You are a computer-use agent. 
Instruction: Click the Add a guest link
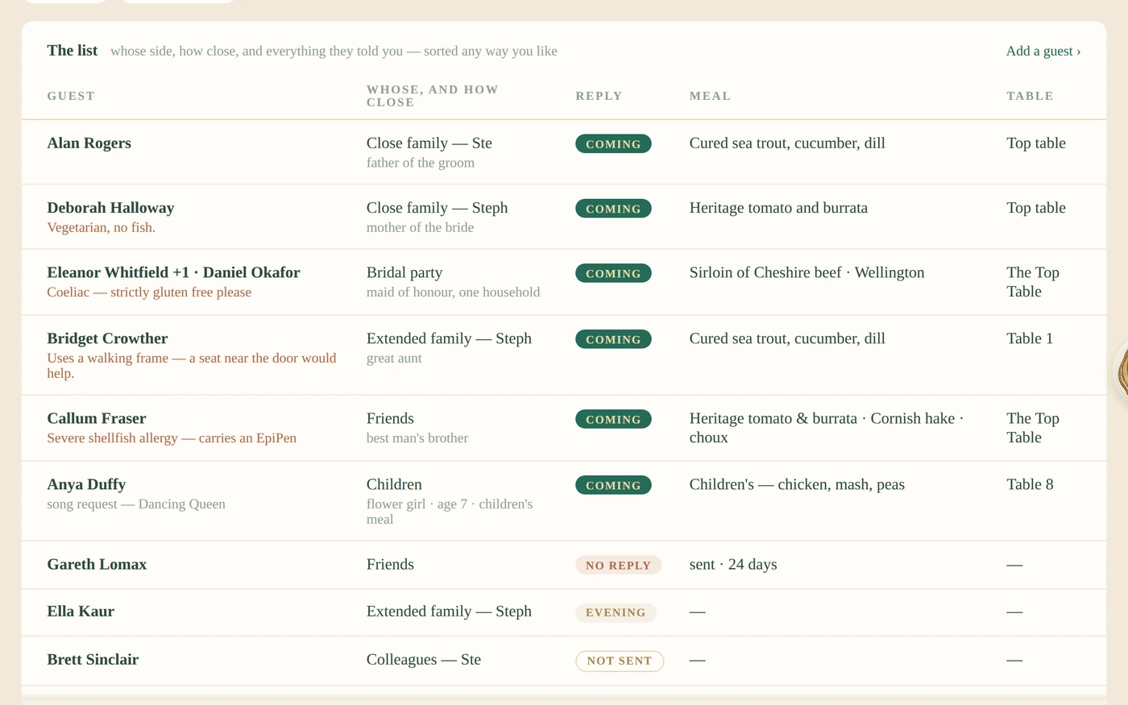click(1043, 51)
